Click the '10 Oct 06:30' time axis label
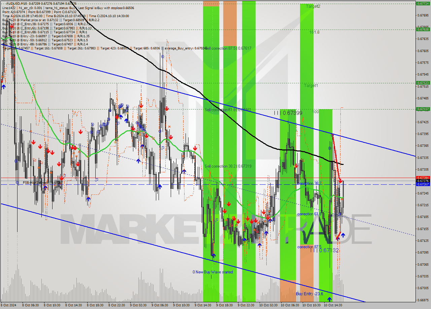 point(290,305)
